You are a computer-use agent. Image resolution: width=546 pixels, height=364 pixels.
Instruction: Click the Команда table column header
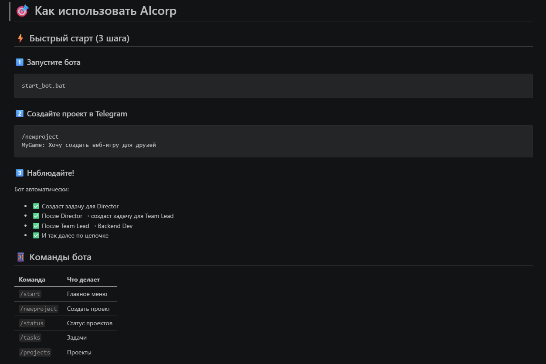[32, 279]
